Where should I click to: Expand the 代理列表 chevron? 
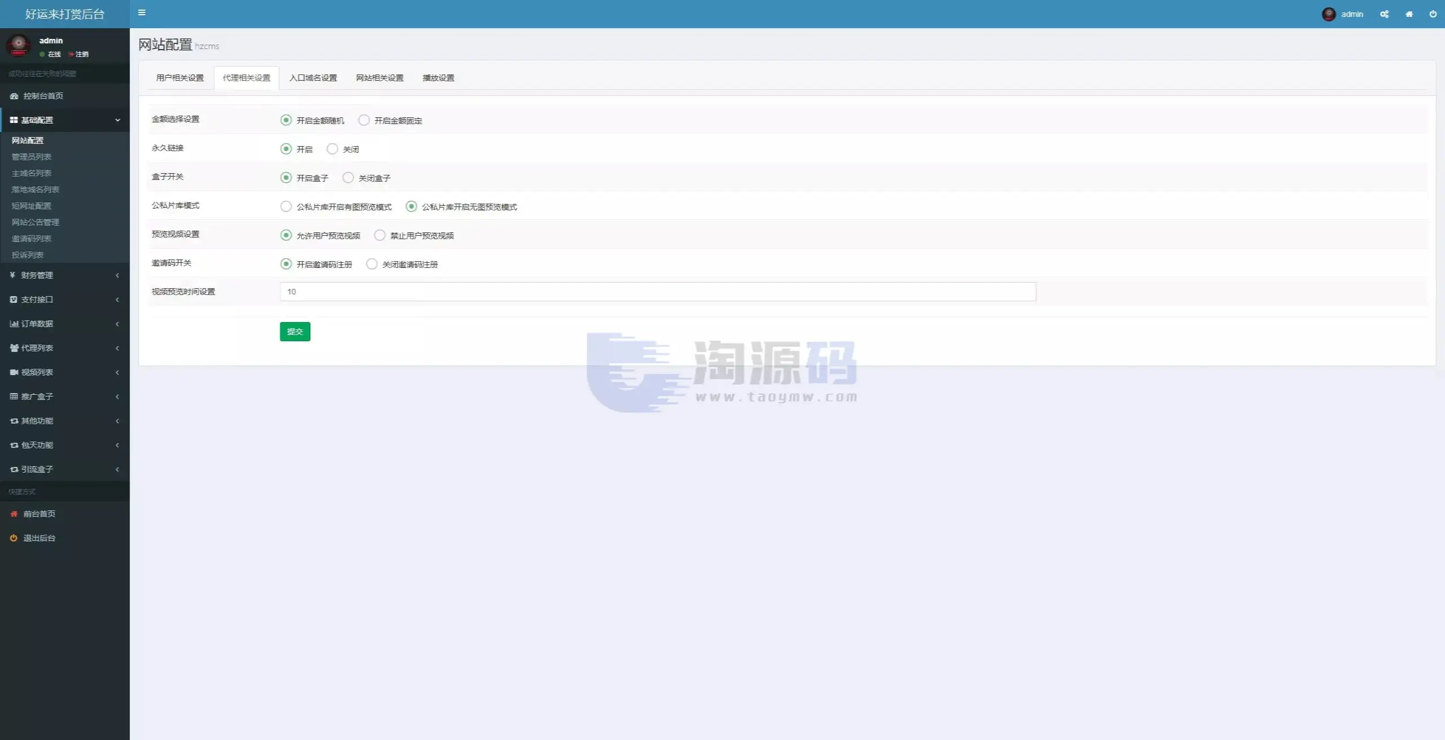[x=117, y=348]
